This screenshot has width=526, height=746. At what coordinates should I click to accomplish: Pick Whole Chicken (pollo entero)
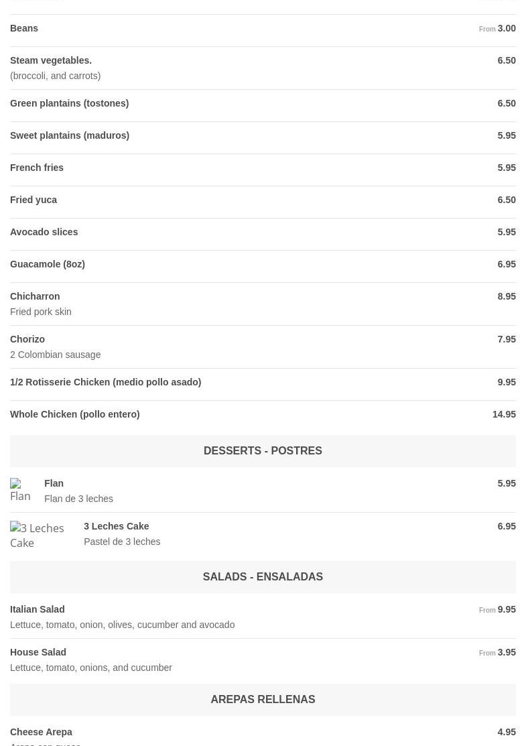click(x=74, y=415)
